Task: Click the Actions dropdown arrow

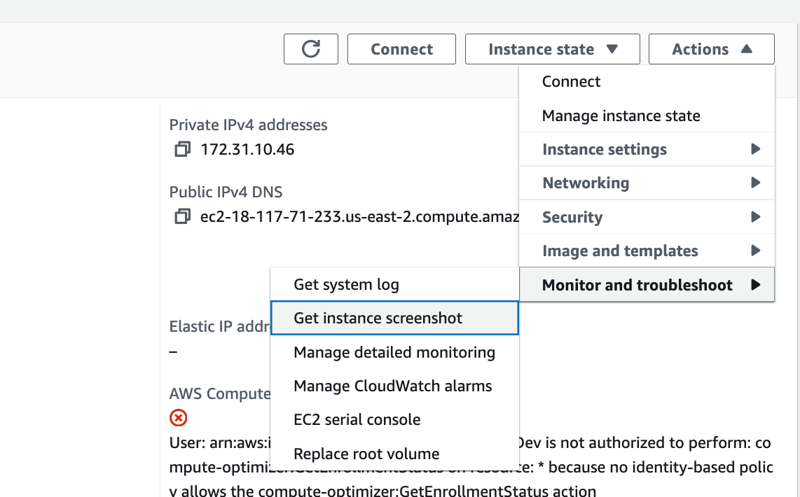Action: [747, 49]
